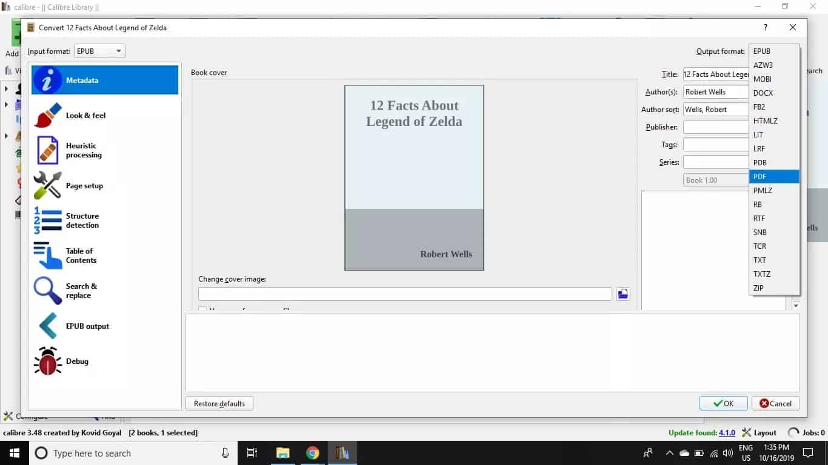The height and width of the screenshot is (465, 828).
Task: Show hidden system tray icons
Action: coord(669,453)
